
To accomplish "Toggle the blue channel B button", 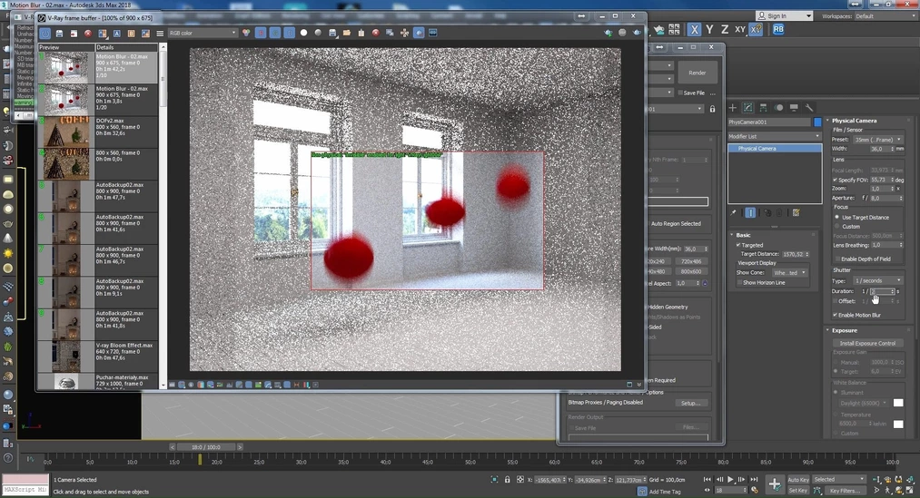I will pos(290,33).
